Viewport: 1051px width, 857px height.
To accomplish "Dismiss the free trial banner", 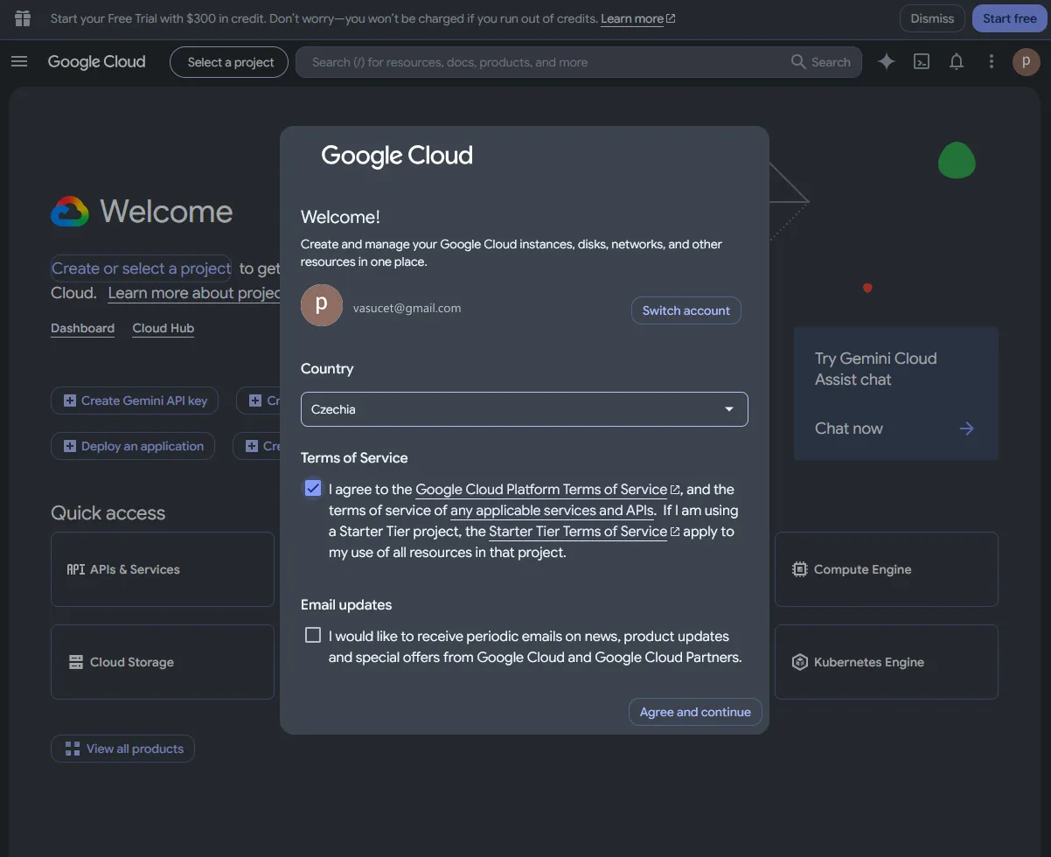I will point(932,18).
